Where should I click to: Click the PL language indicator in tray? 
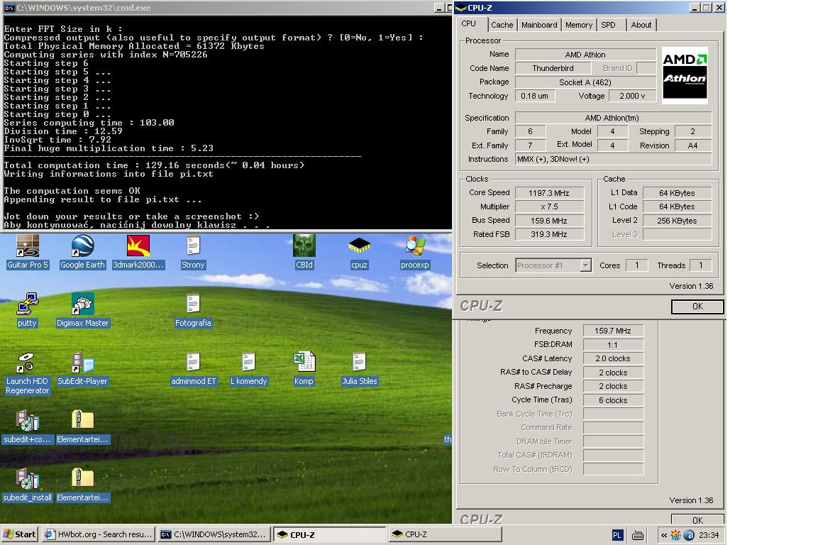point(617,535)
